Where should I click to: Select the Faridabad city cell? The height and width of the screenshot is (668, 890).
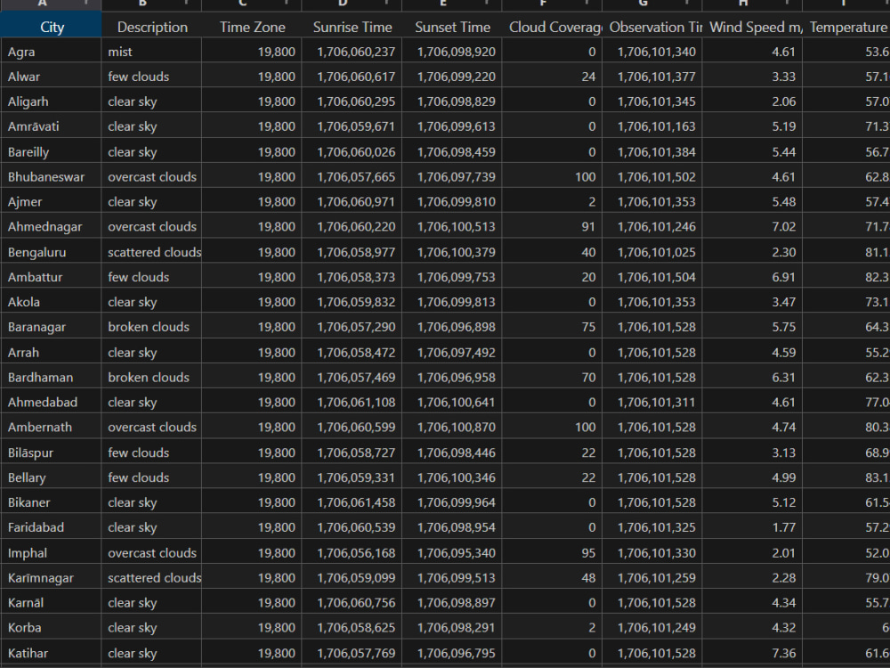(51, 527)
